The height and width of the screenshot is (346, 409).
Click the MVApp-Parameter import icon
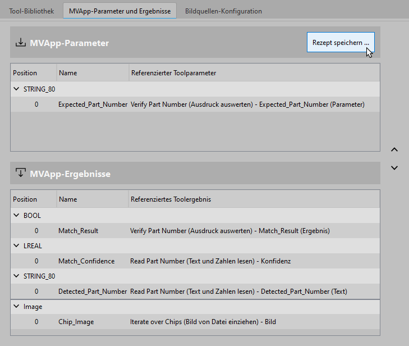coord(20,43)
